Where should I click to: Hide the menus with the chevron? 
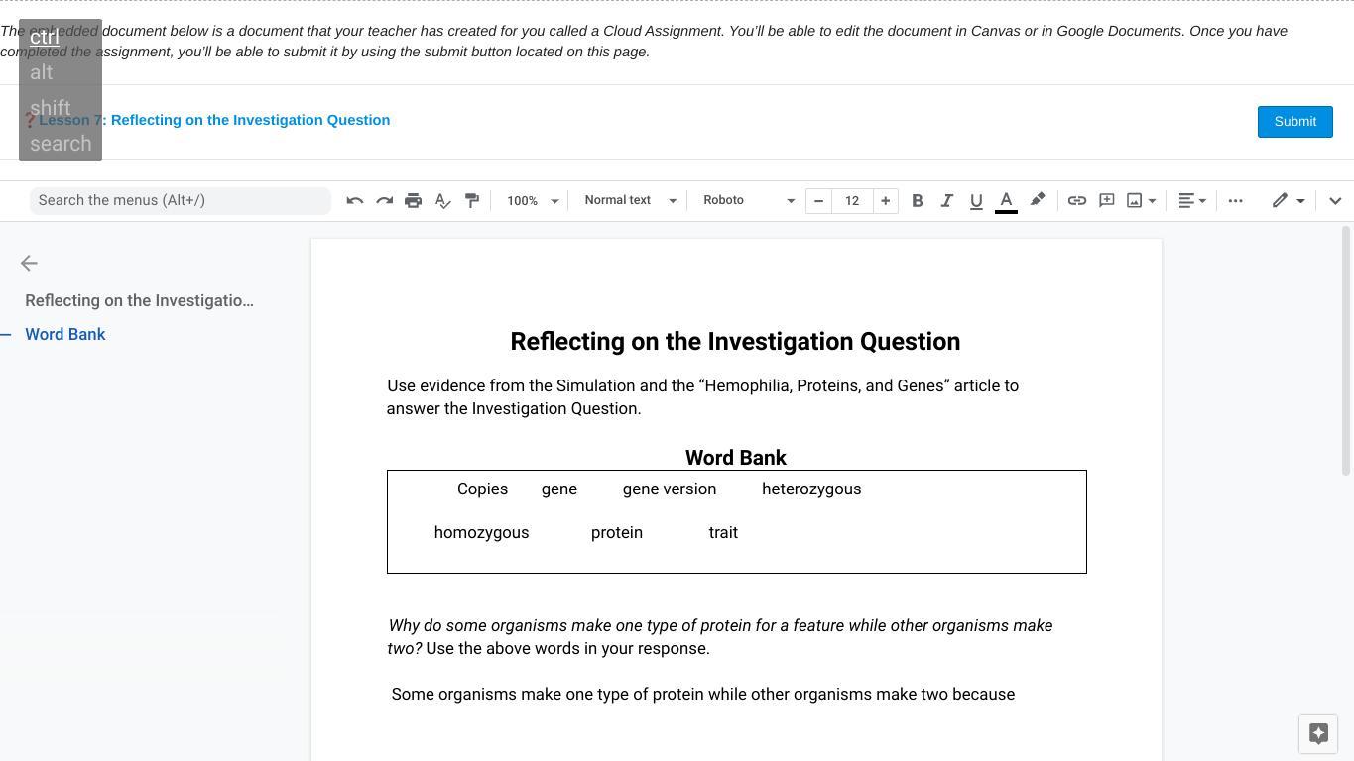pyautogui.click(x=1335, y=200)
